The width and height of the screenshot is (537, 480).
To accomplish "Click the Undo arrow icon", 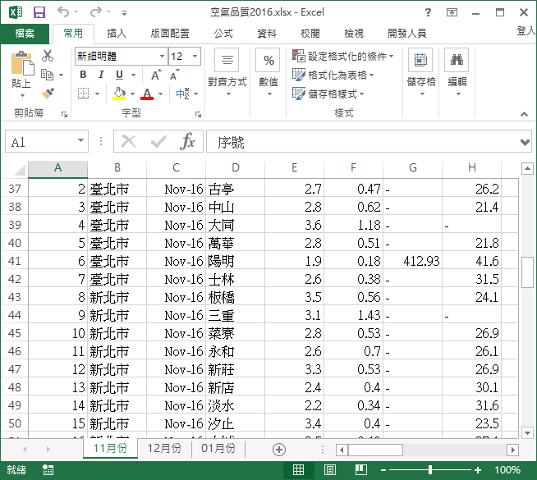I will (x=63, y=12).
